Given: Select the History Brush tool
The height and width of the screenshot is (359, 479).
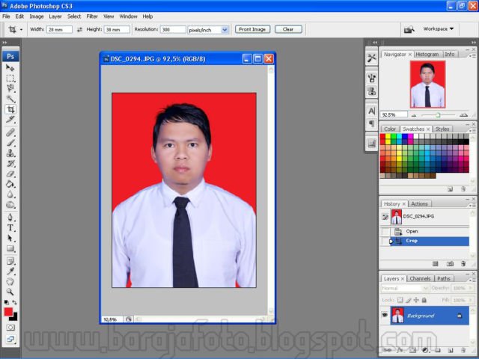Looking at the screenshot, I should 10,163.
